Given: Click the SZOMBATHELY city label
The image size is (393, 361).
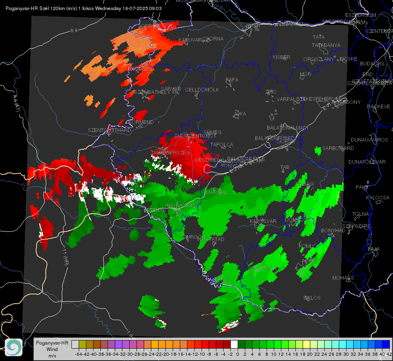Looking at the screenshot, I should [x=152, y=92].
